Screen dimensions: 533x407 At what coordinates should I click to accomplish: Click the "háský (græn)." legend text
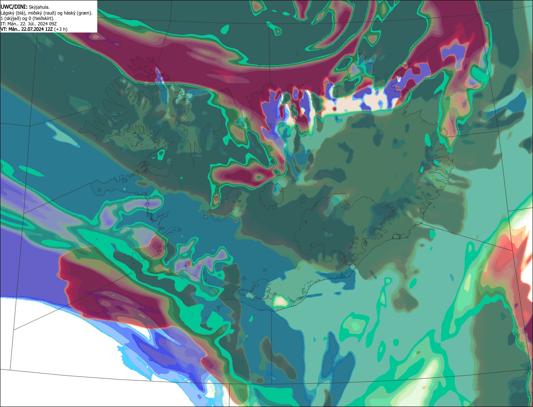coord(78,13)
